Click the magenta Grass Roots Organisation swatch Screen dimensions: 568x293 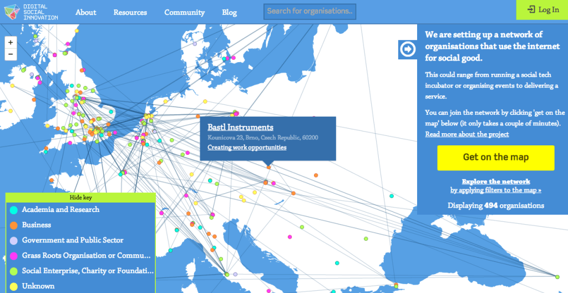click(x=13, y=256)
